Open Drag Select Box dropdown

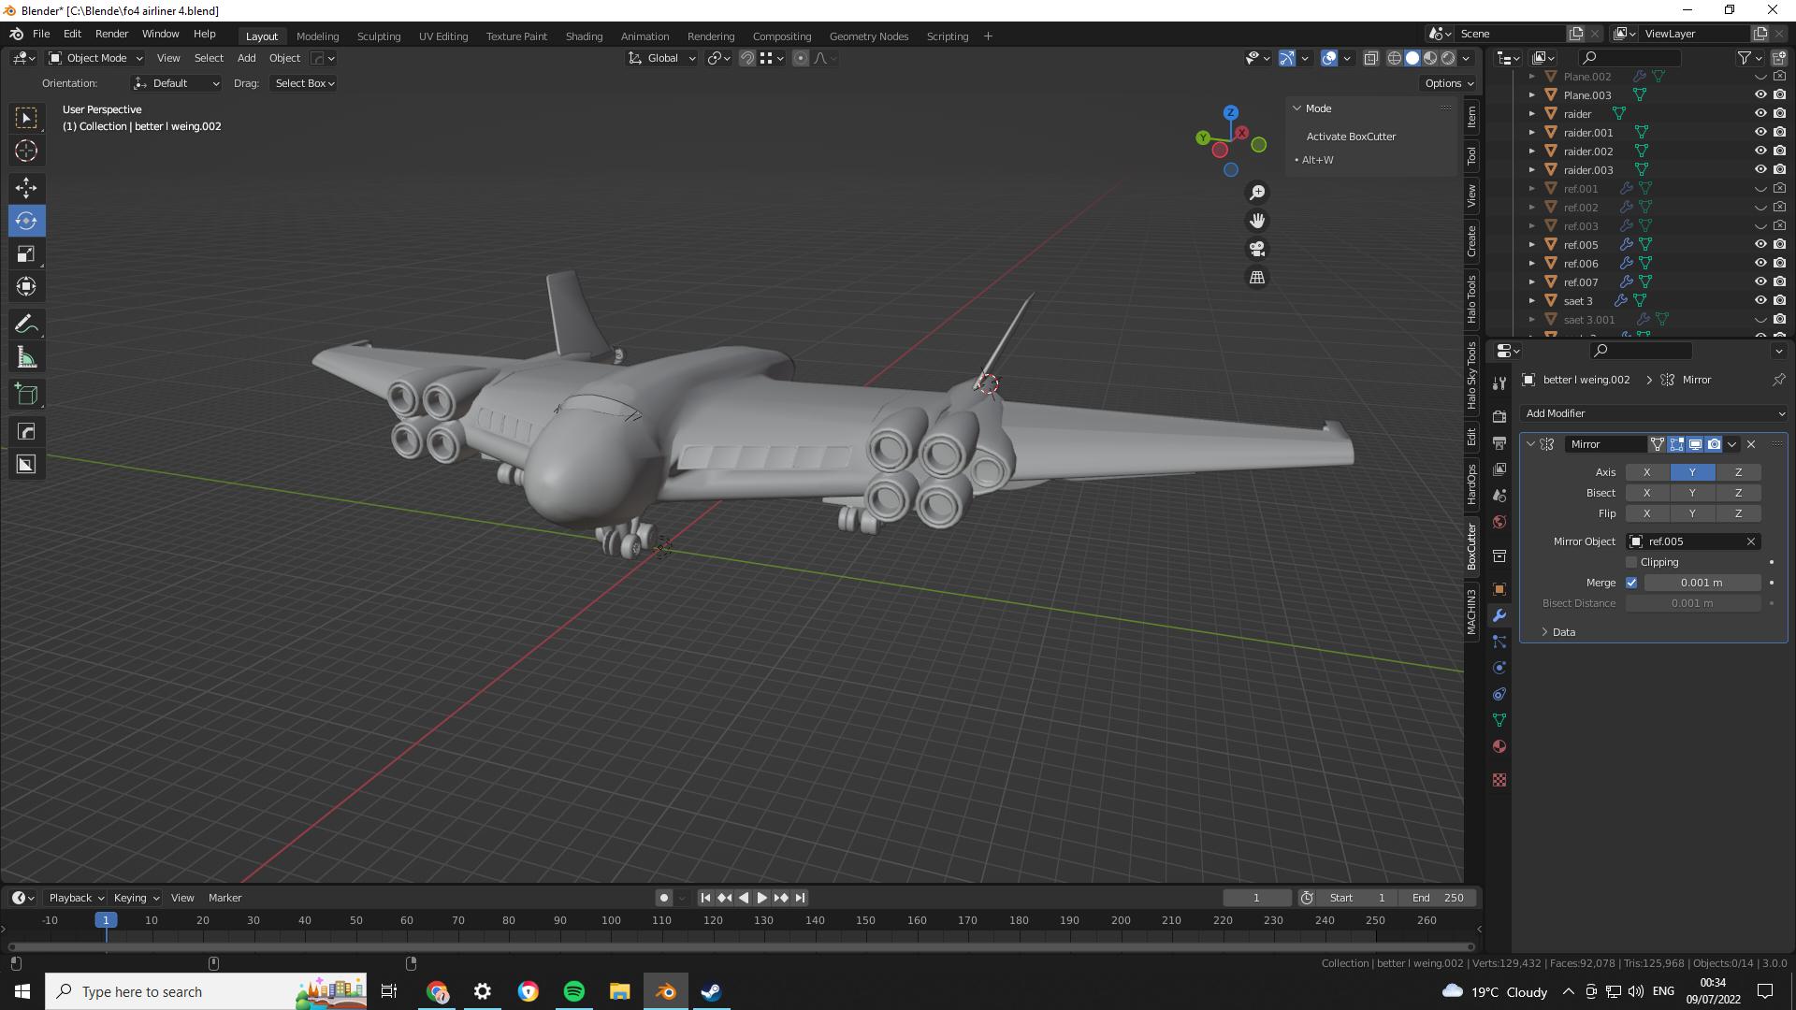click(304, 83)
